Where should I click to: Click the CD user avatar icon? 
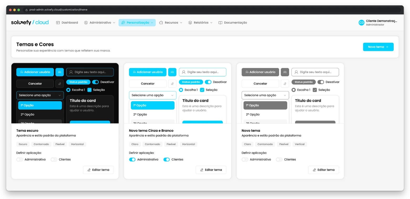pos(361,23)
